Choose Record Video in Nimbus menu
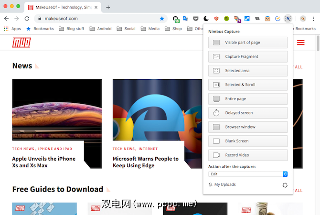This screenshot has width=320, height=215. 248,155
